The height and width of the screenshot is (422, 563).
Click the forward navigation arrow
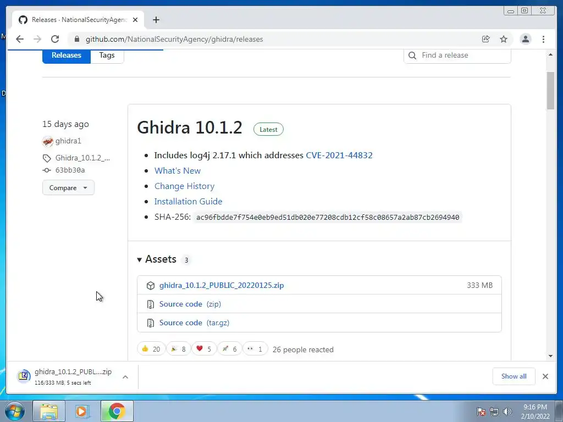[37, 39]
